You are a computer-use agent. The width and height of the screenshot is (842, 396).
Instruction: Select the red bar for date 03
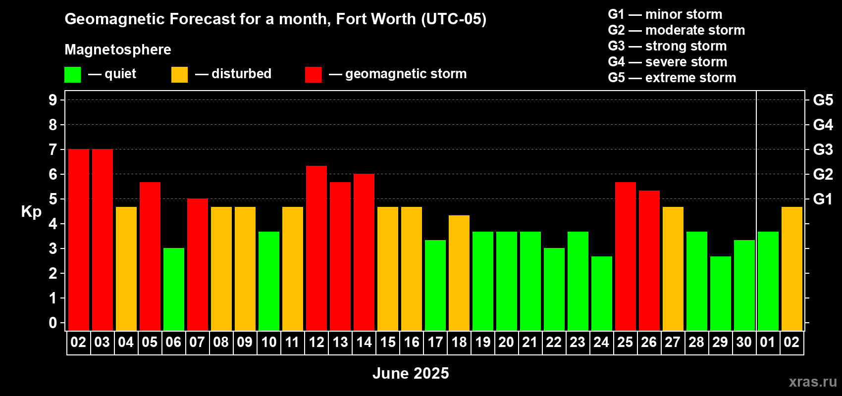[103, 240]
